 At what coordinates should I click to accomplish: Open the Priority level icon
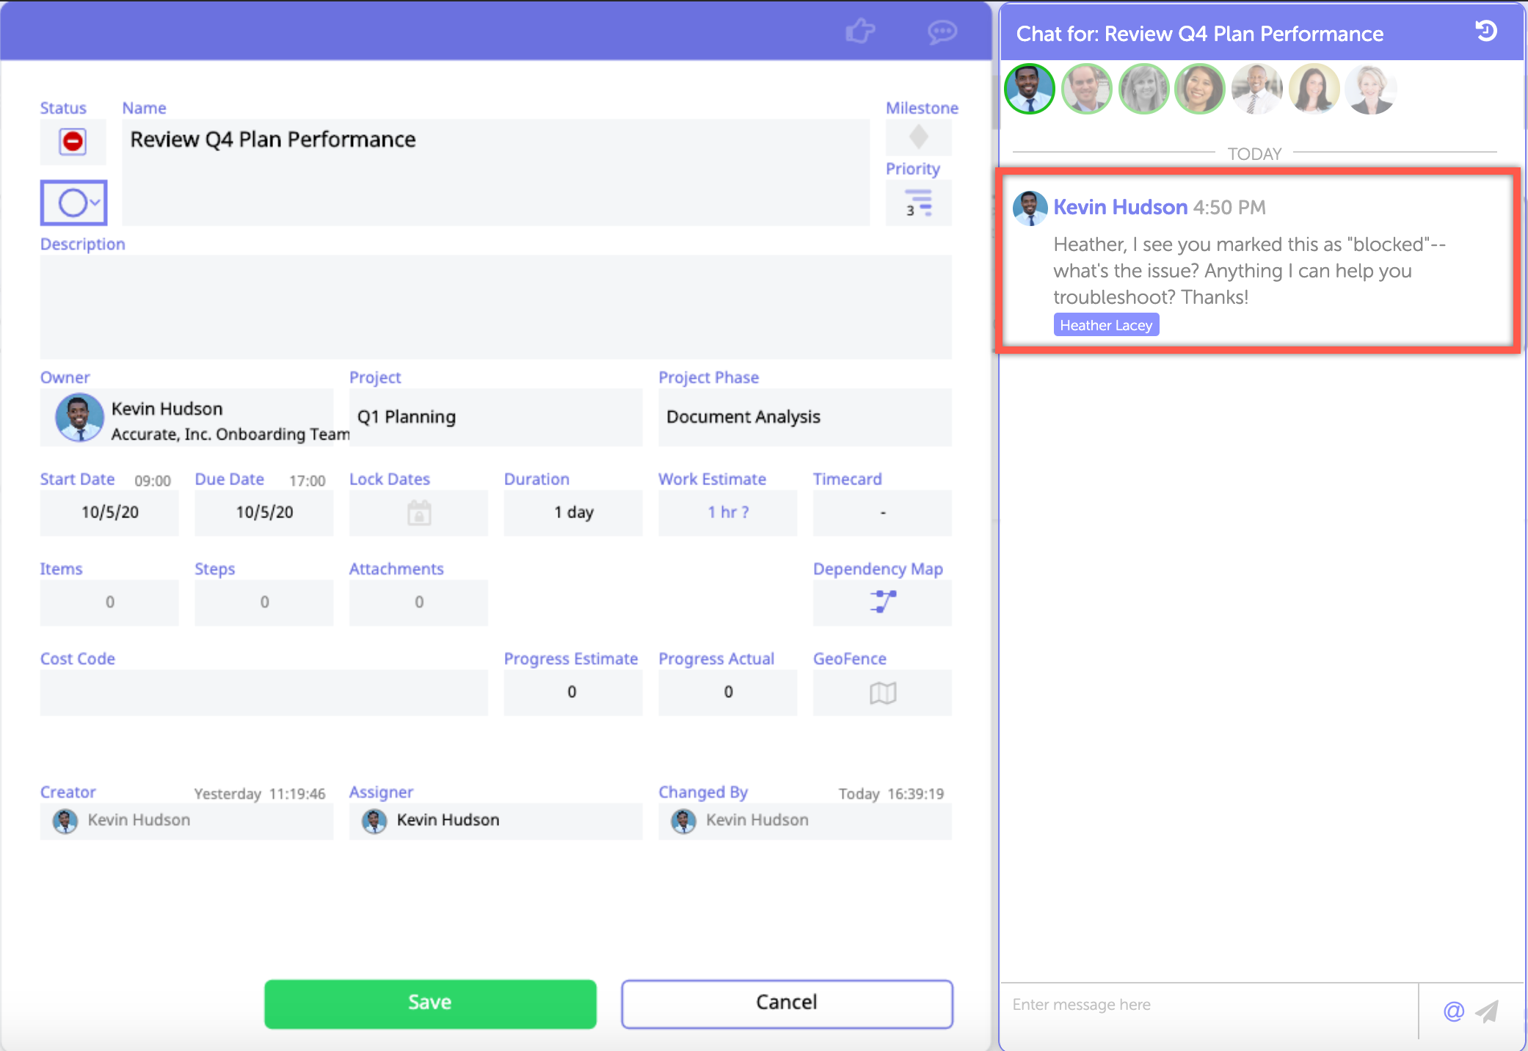click(x=918, y=203)
